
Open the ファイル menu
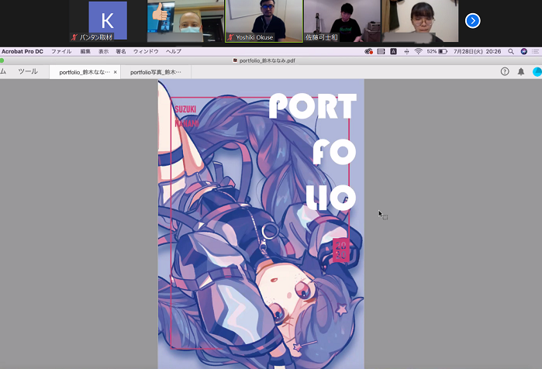coord(60,51)
